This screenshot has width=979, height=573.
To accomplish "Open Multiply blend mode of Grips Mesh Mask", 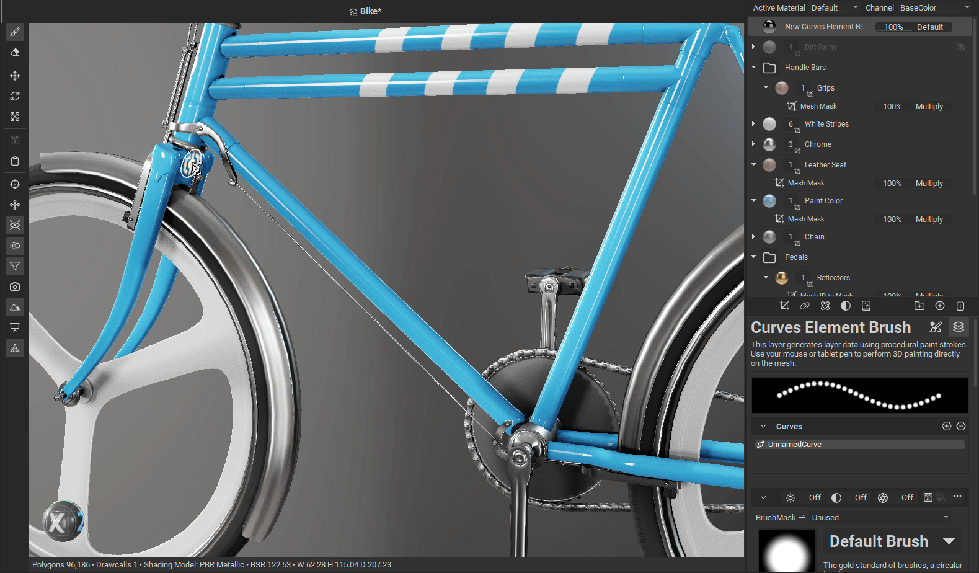I will pyautogui.click(x=929, y=107).
